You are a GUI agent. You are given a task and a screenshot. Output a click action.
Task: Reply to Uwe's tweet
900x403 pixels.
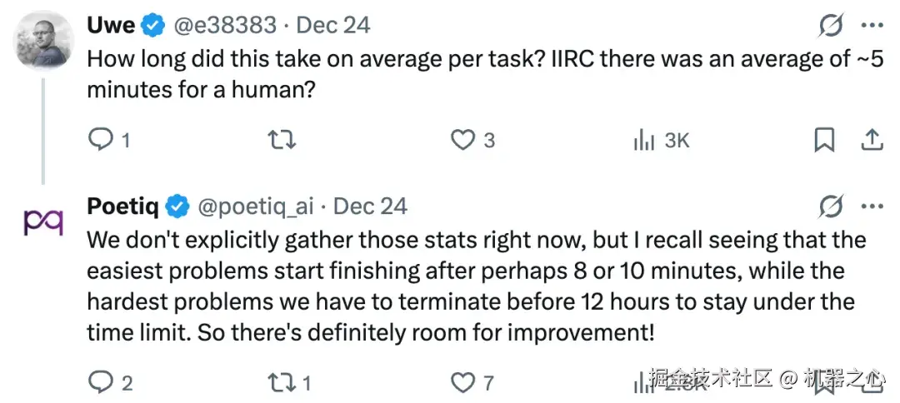pos(101,140)
